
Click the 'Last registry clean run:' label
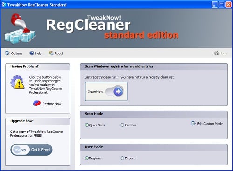[101, 77]
